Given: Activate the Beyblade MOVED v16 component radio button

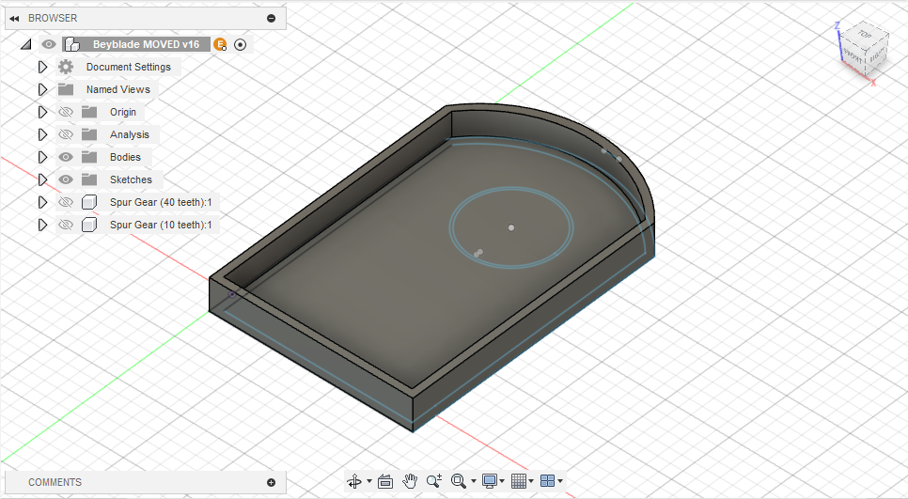Looking at the screenshot, I should pyautogui.click(x=241, y=44).
